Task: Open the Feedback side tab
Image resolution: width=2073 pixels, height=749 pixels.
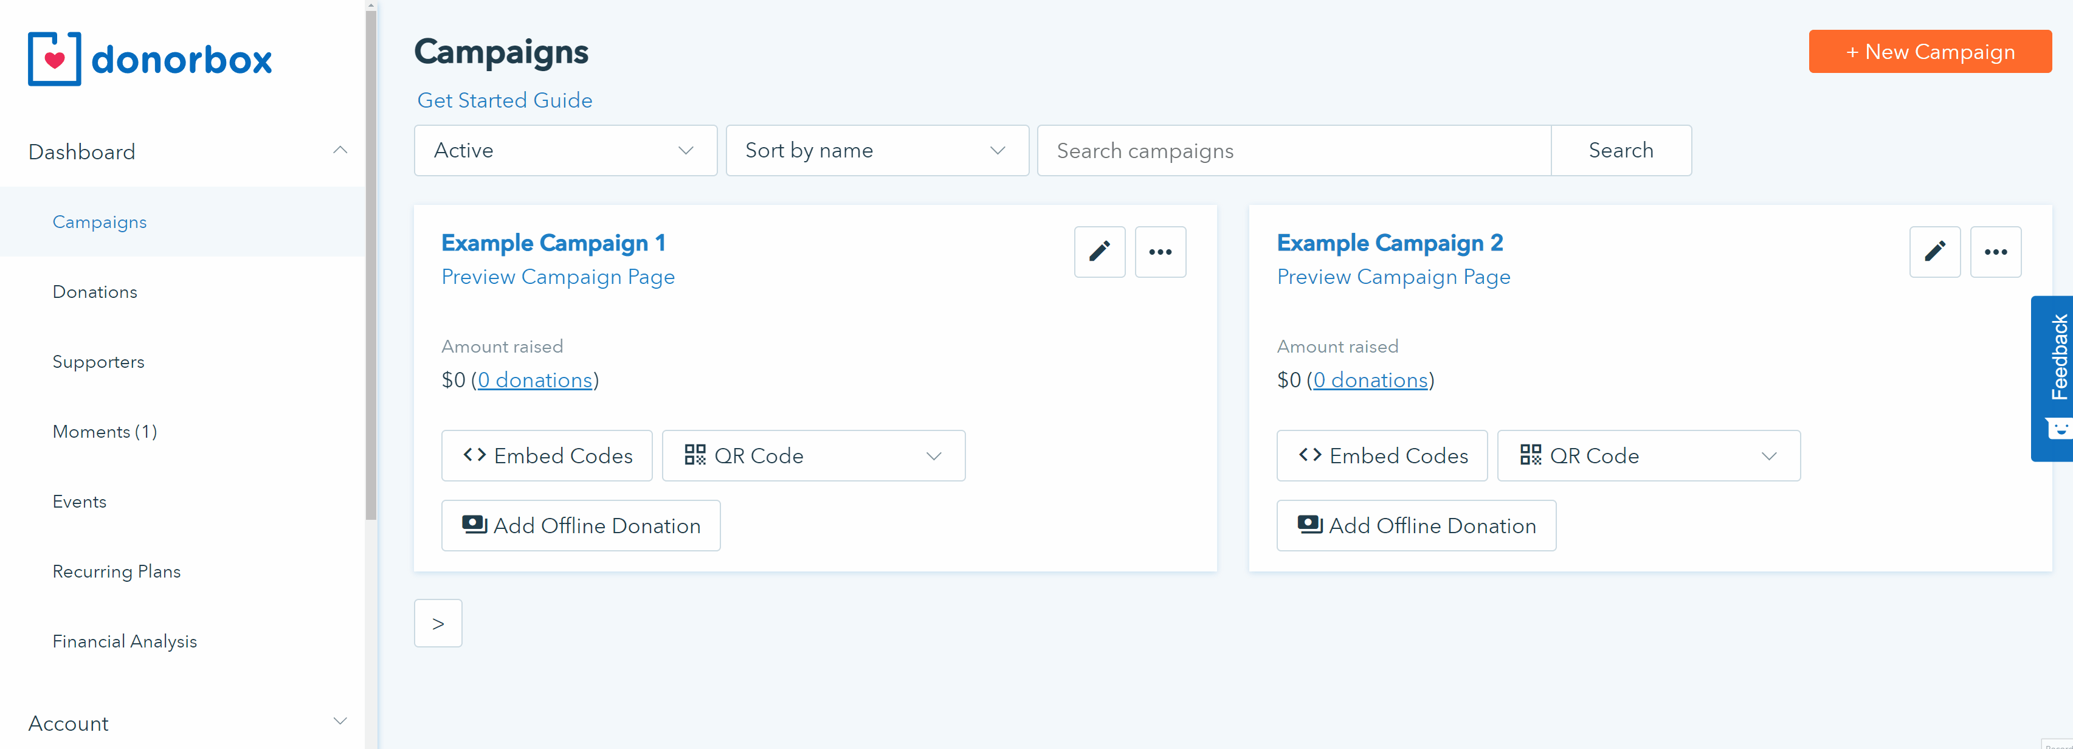Action: [2056, 378]
